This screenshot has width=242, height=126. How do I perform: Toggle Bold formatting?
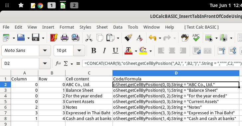point(94,51)
